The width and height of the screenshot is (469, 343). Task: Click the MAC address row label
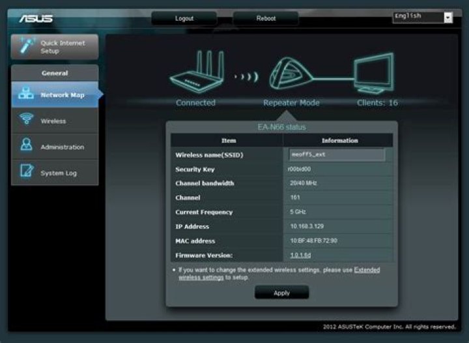click(x=195, y=241)
